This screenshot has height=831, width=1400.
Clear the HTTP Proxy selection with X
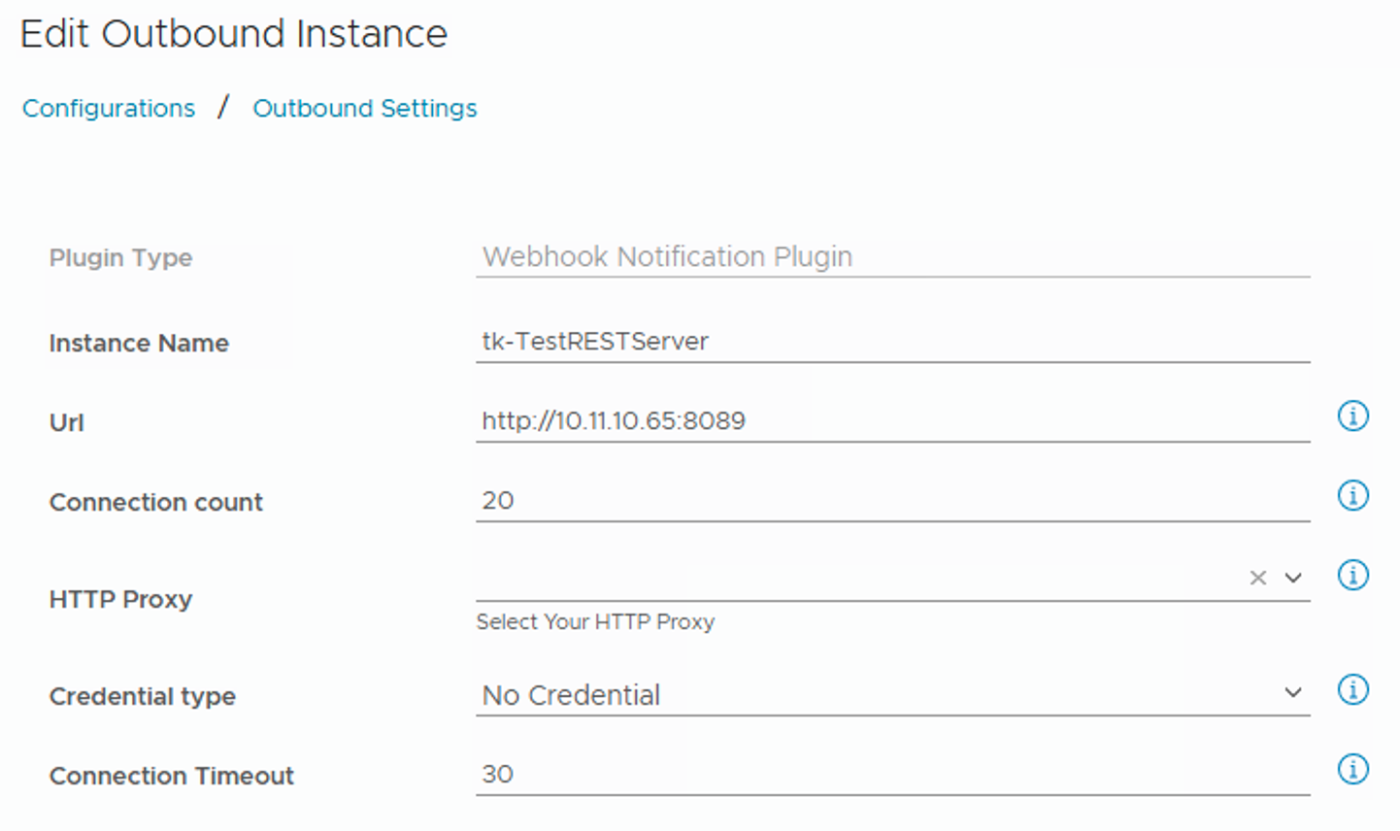point(1258,578)
